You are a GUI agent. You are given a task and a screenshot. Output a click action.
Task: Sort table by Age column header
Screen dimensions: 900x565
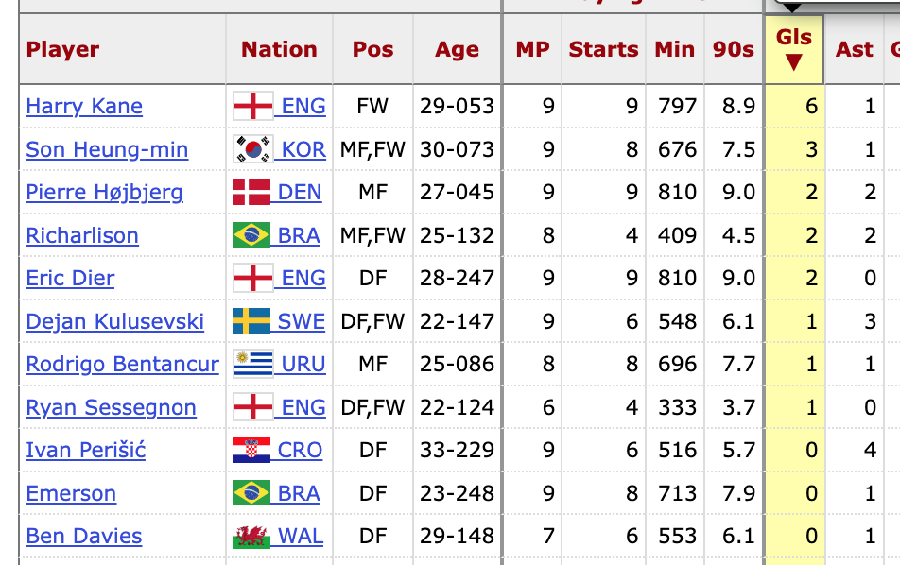click(x=457, y=50)
